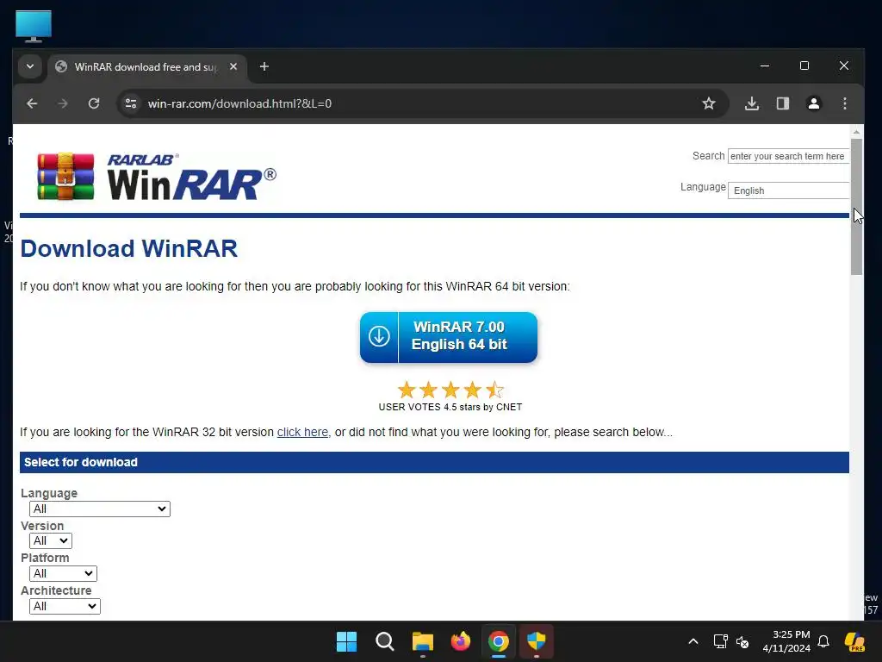This screenshot has width=882, height=662.
Task: Go back to the previous page
Action: [x=32, y=103]
